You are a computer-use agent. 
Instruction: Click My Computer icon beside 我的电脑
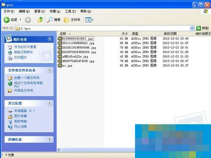point(10,121)
